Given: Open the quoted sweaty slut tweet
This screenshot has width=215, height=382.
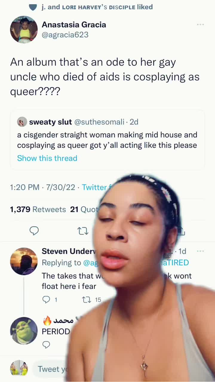Looking at the screenshot, I should coord(107,140).
